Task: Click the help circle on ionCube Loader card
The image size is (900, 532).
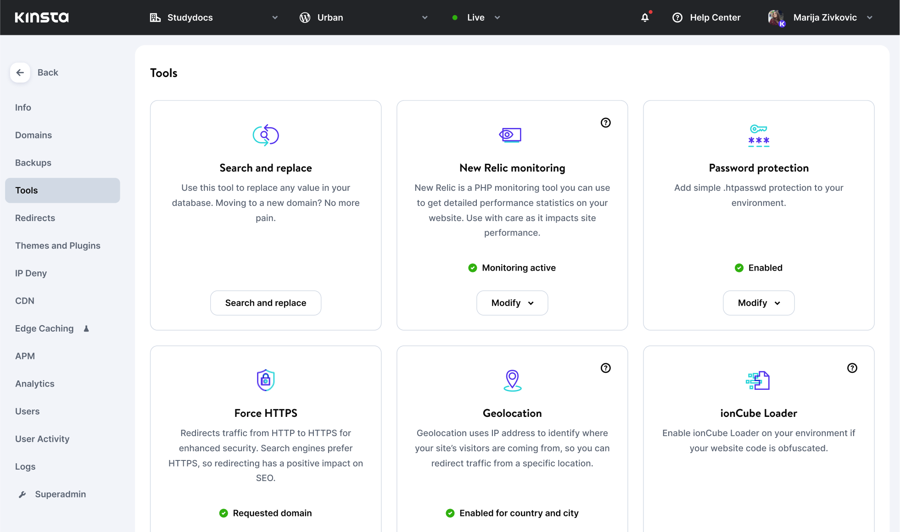Action: click(852, 368)
